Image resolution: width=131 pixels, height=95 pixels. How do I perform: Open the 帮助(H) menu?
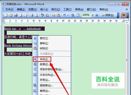click(104, 9)
